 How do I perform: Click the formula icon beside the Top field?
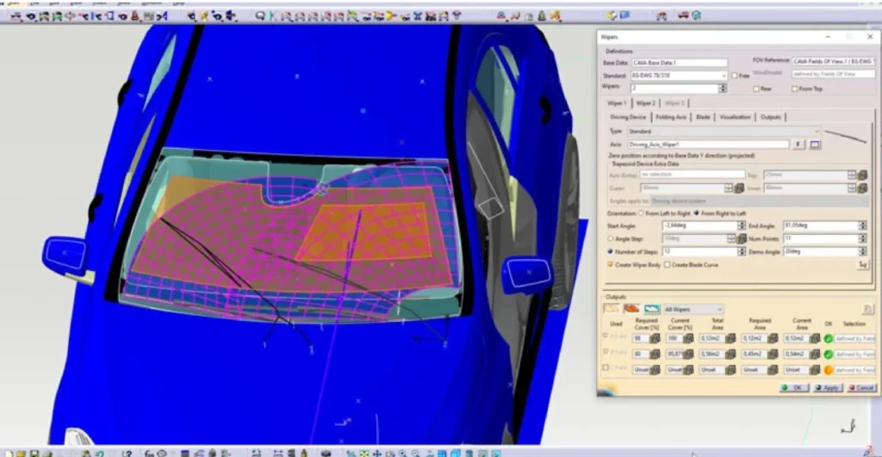[862, 175]
